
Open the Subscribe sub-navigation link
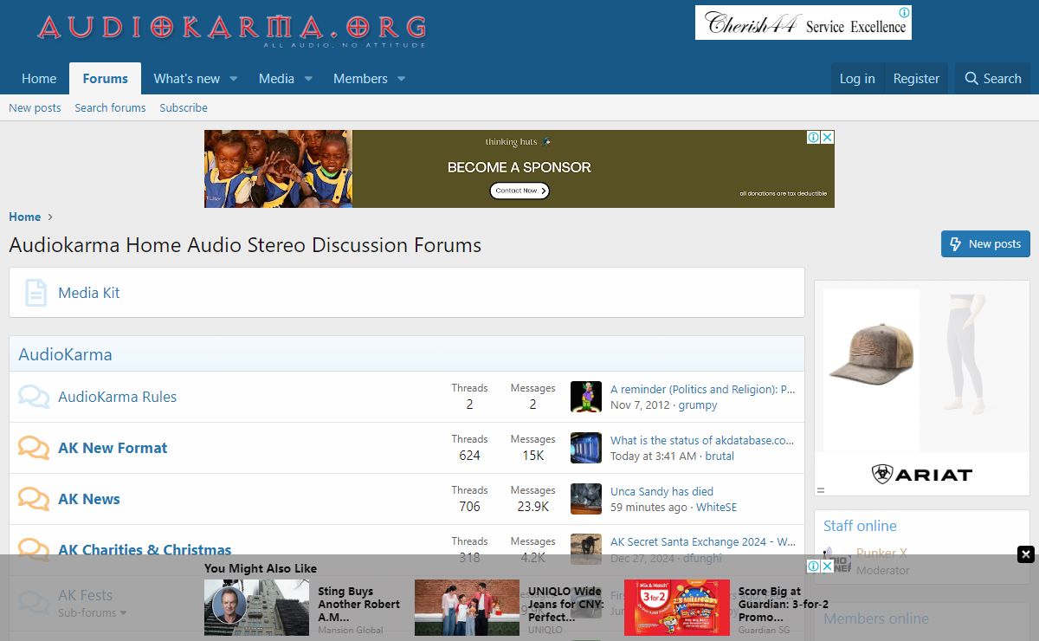pos(184,107)
